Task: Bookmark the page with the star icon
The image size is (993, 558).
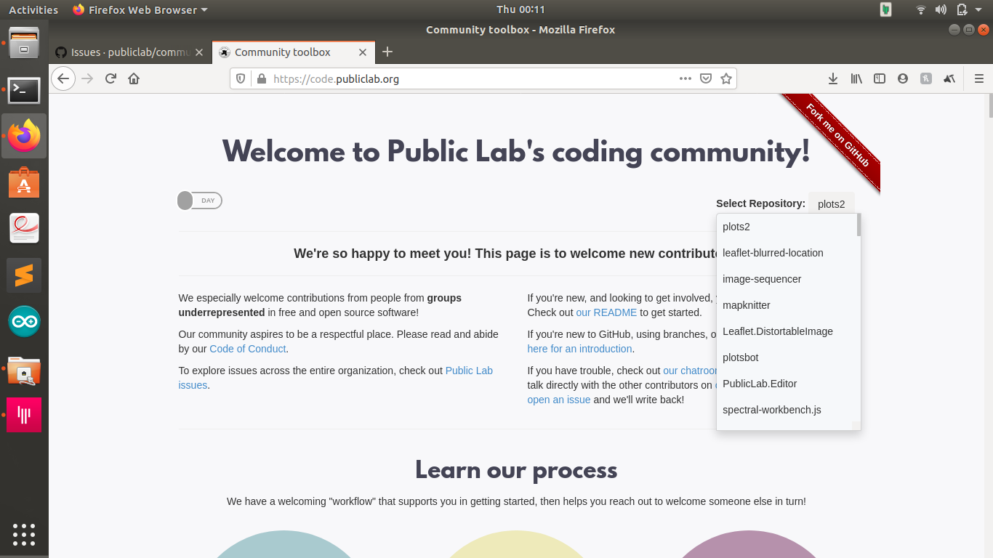Action: (x=726, y=78)
